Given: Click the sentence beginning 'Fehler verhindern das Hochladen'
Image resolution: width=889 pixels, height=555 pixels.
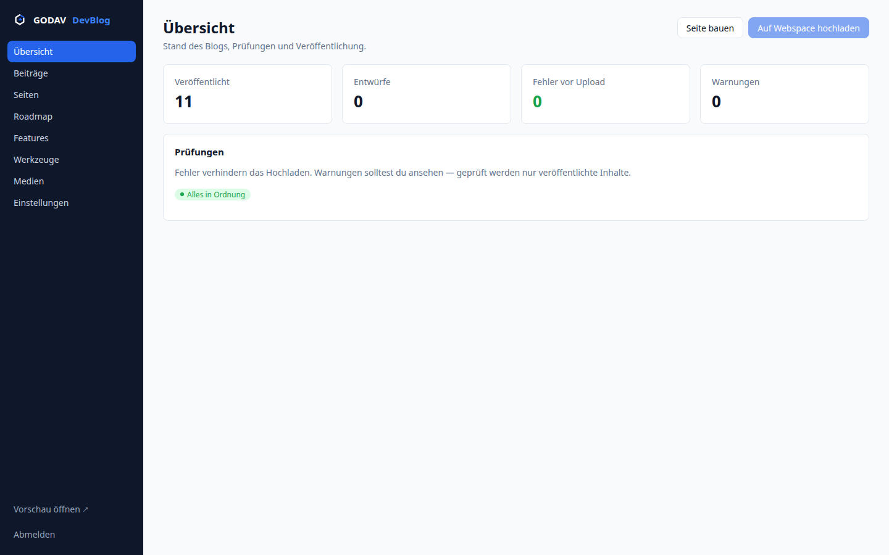Looking at the screenshot, I should pyautogui.click(x=403, y=173).
